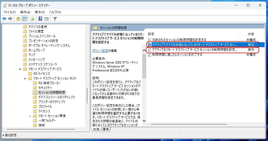
Task: Open the ヘルプ(H) menu
Action: [55, 12]
